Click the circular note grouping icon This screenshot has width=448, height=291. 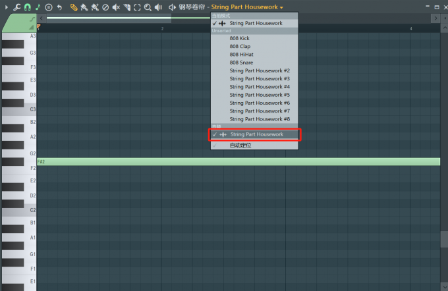pos(49,7)
